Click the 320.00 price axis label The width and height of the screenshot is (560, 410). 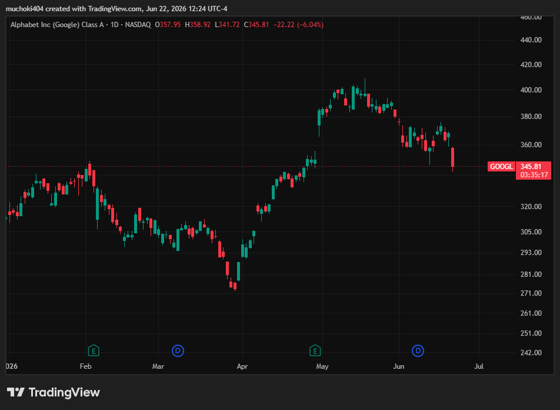531,206
